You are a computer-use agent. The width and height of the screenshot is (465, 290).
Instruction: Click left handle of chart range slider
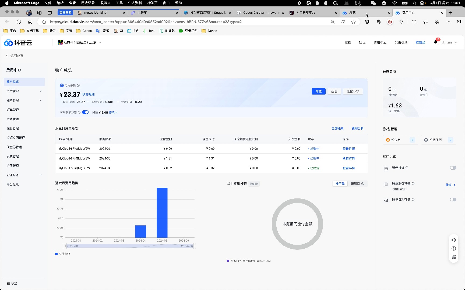coord(65,246)
